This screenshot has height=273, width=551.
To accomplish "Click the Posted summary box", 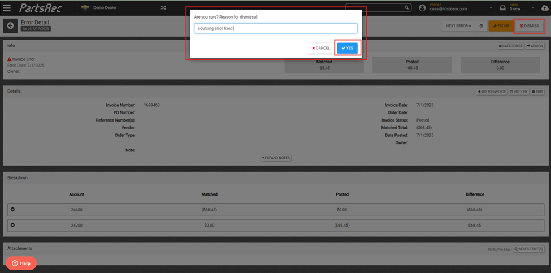I will pyautogui.click(x=412, y=64).
